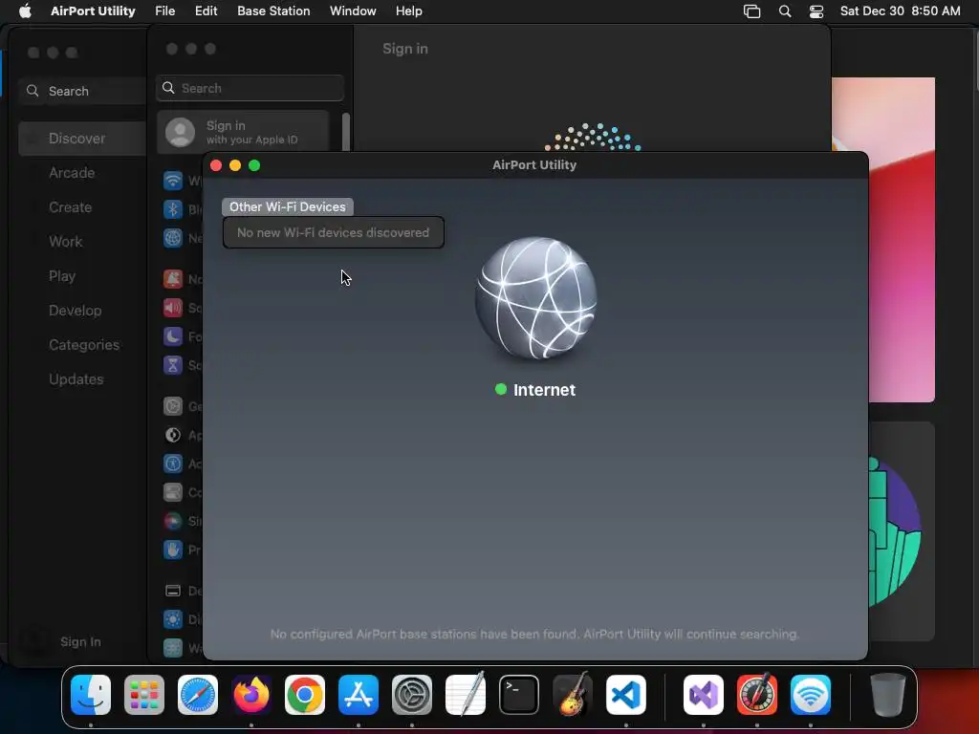Viewport: 979px width, 734px height.
Task: Click the 'No configured AirPort base stations' status text
Action: (534, 635)
